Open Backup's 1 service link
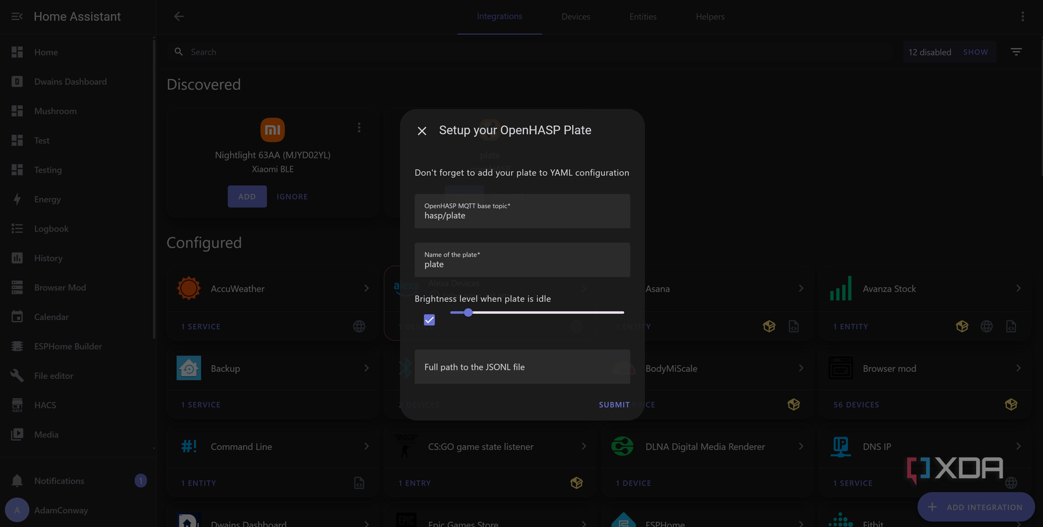Viewport: 1043px width, 527px height. 201,405
